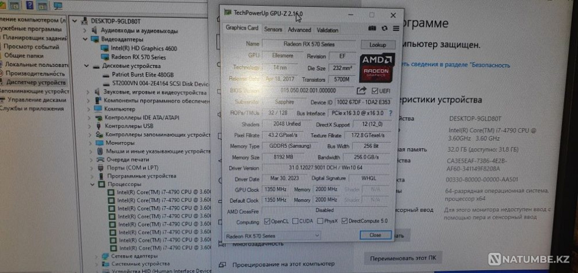This screenshot has width=578, height=273.
Task: Click the GPU-Z Close button
Action: tap(375, 235)
